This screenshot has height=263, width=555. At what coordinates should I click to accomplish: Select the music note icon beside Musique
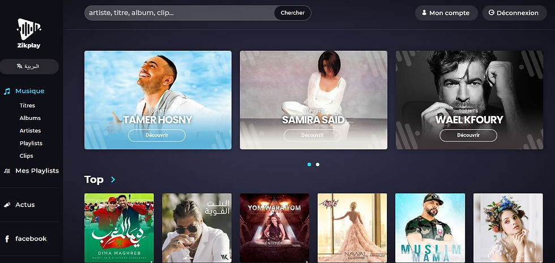tap(7, 91)
